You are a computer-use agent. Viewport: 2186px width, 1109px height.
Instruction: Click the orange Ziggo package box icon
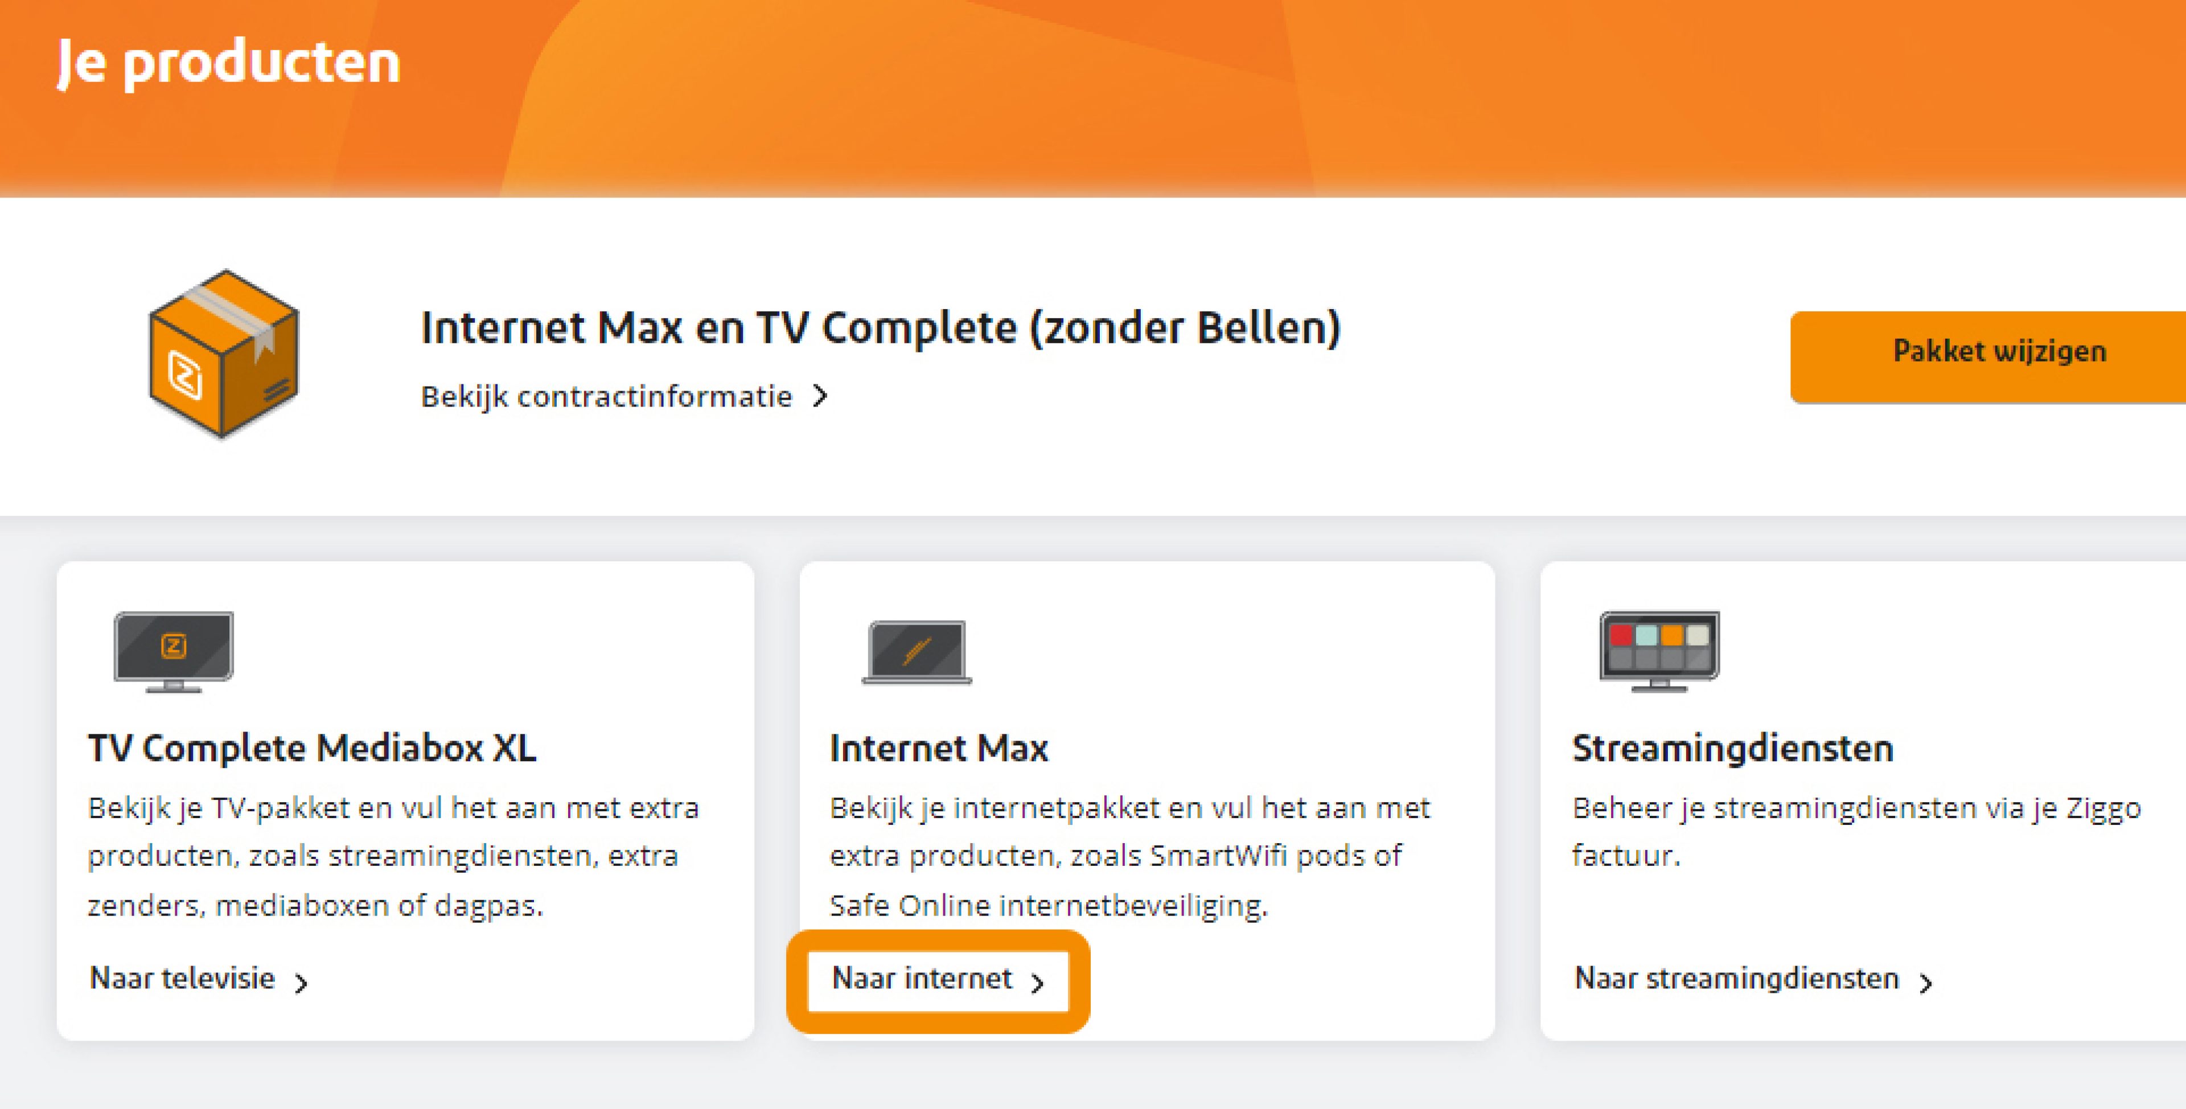pos(223,354)
